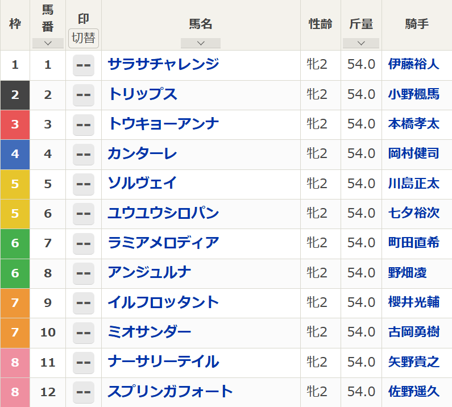Expand the 馬名 column sort dropdown
452x407 pixels.
tap(200, 43)
